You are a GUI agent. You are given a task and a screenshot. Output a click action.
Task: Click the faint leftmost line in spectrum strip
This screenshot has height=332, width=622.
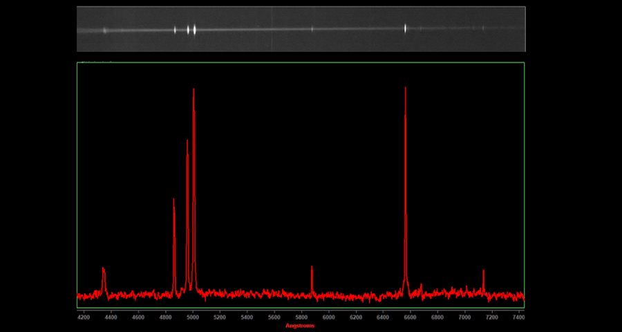point(104,30)
